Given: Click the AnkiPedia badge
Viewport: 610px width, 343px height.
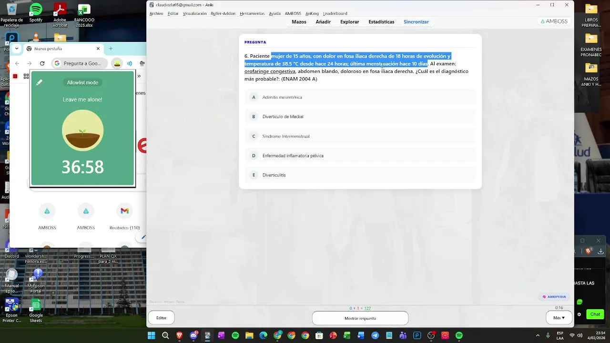Looking at the screenshot, I should [554, 297].
